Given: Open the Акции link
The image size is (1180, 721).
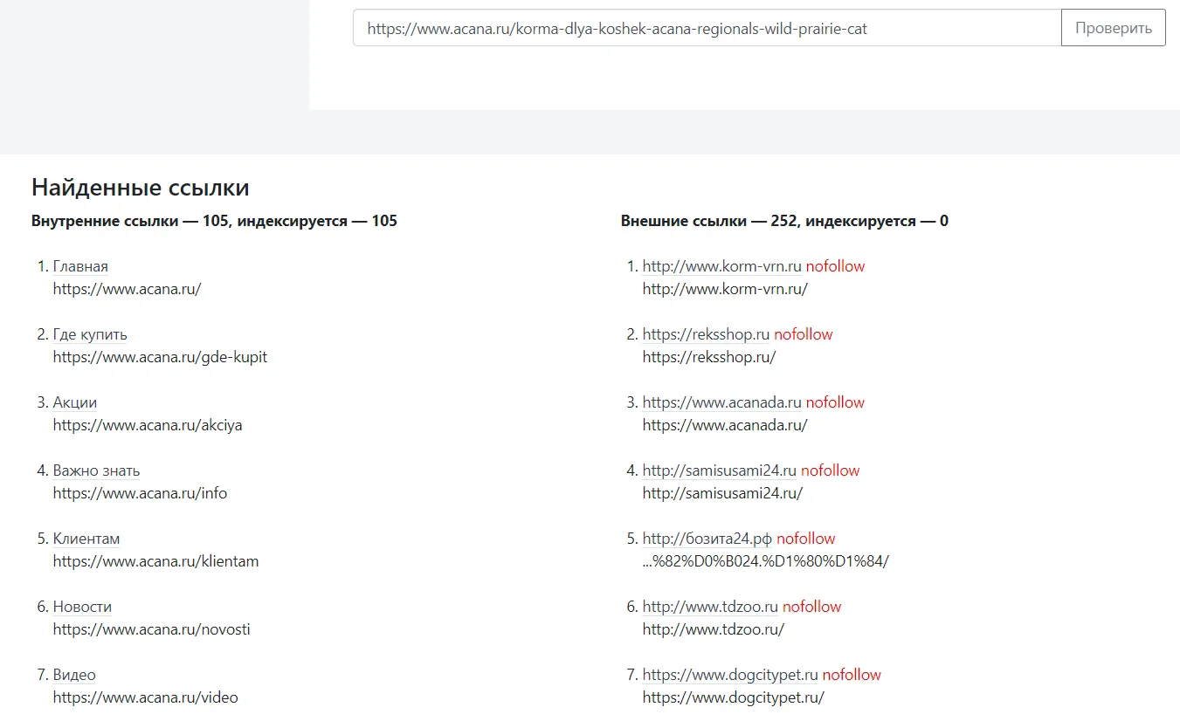Looking at the screenshot, I should tap(75, 402).
